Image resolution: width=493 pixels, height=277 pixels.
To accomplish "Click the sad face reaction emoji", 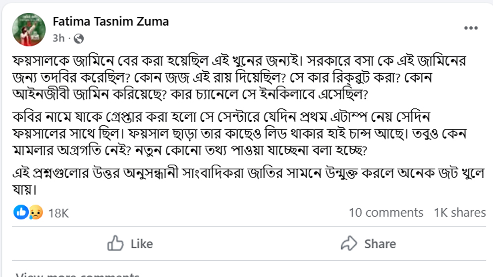I will 35,213.
